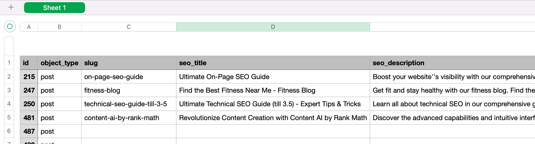Select column A header
Screen dimensions: 535x144
coord(29,27)
